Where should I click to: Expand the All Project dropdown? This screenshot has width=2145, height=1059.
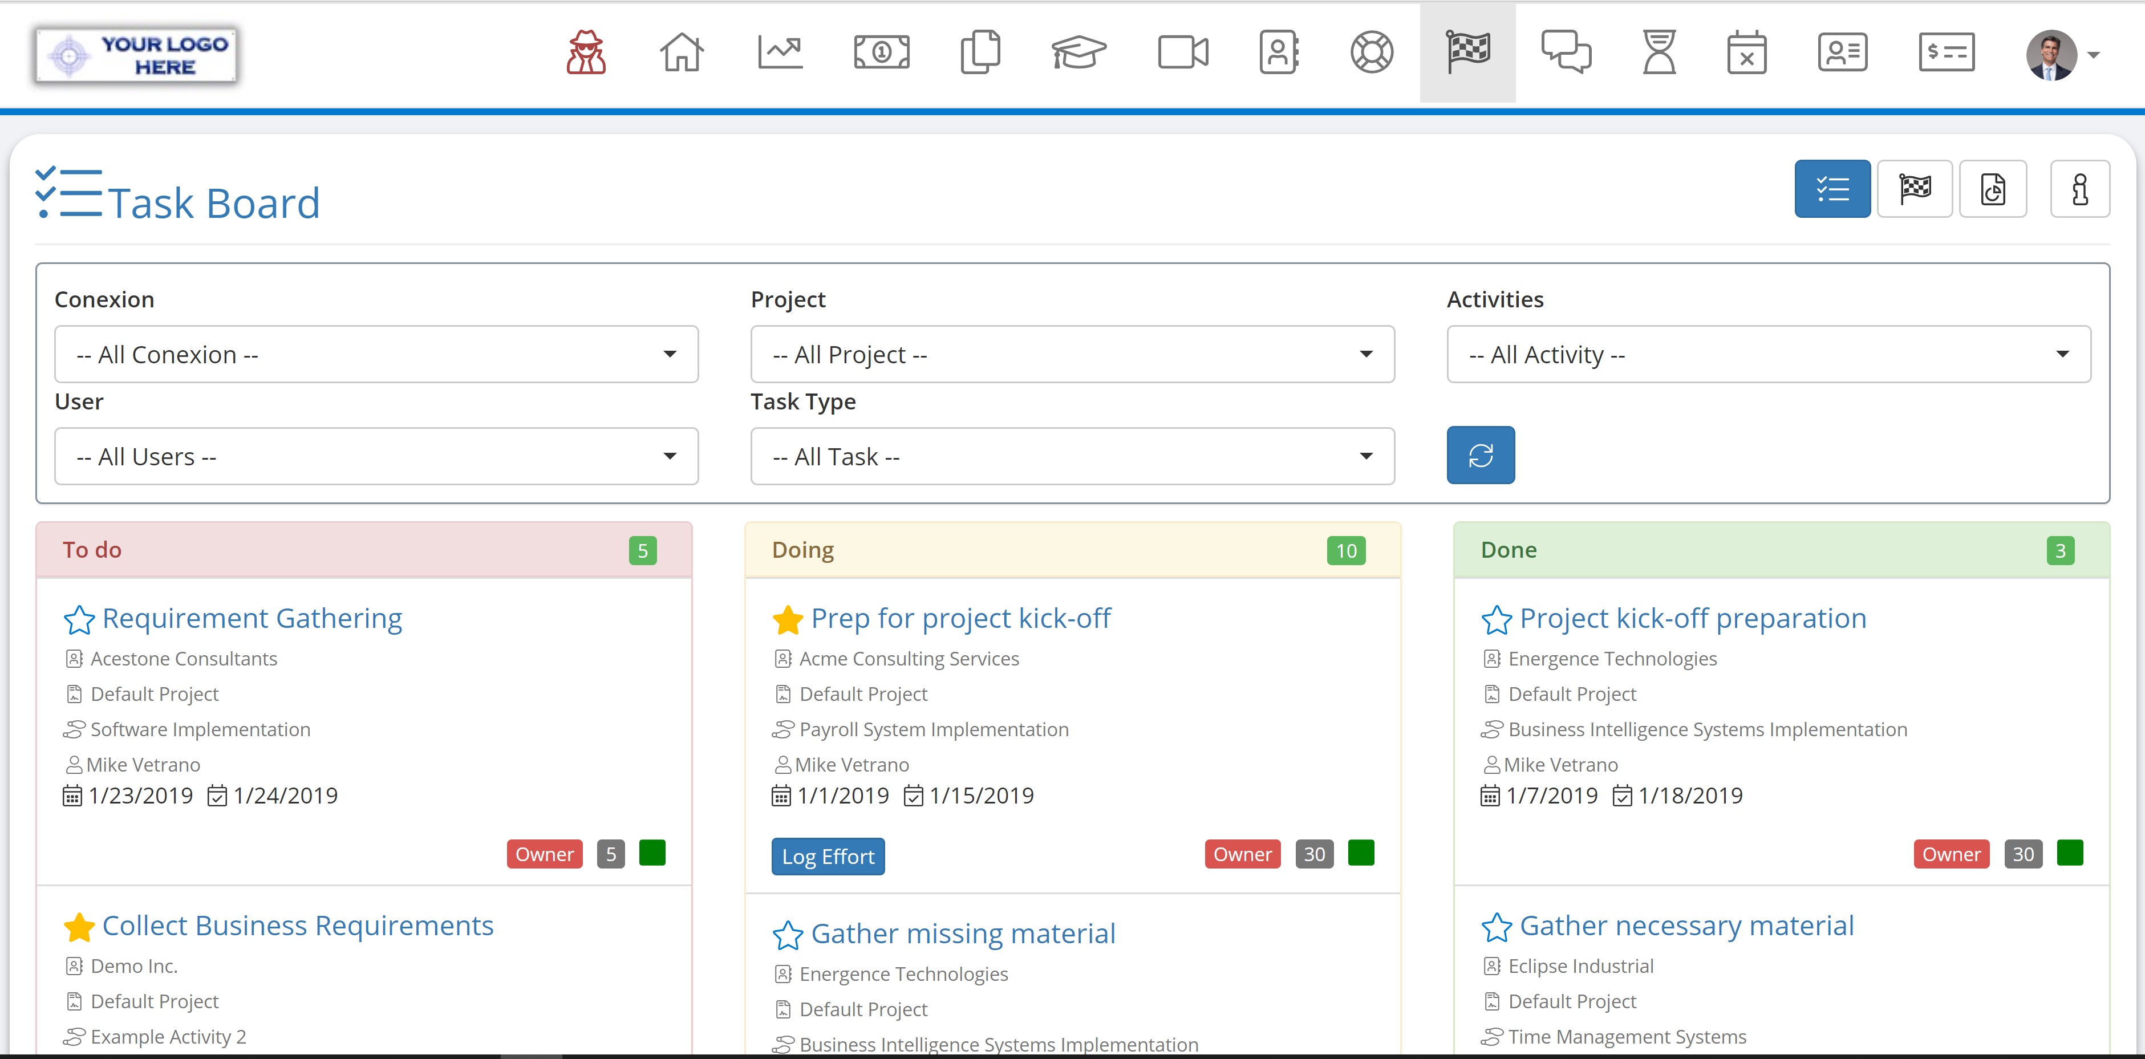[x=1072, y=355]
